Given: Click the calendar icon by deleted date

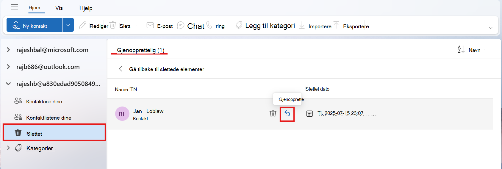Looking at the screenshot, I should pos(309,114).
